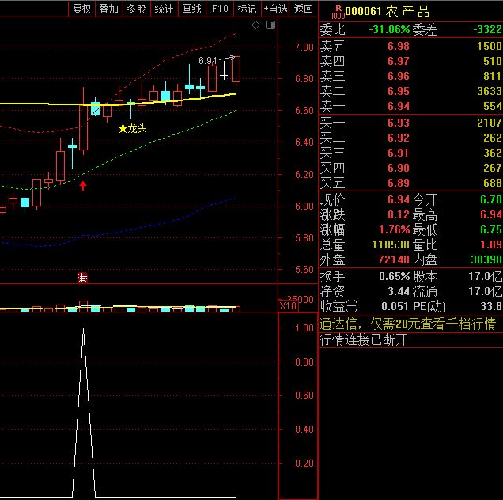Image resolution: width=503 pixels, height=500 pixels.
Task: Click 今开 value 6.78
Action: (x=491, y=200)
